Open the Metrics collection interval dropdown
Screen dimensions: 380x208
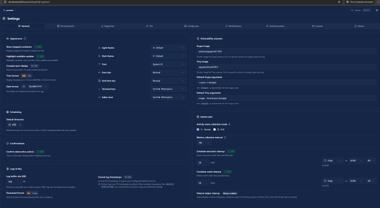[x=204, y=143]
